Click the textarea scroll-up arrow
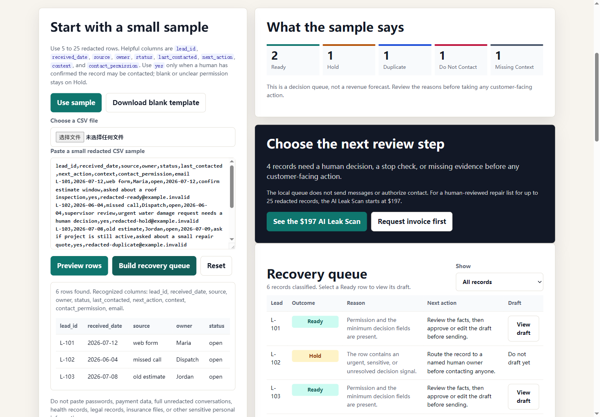600x417 pixels. [x=232, y=161]
